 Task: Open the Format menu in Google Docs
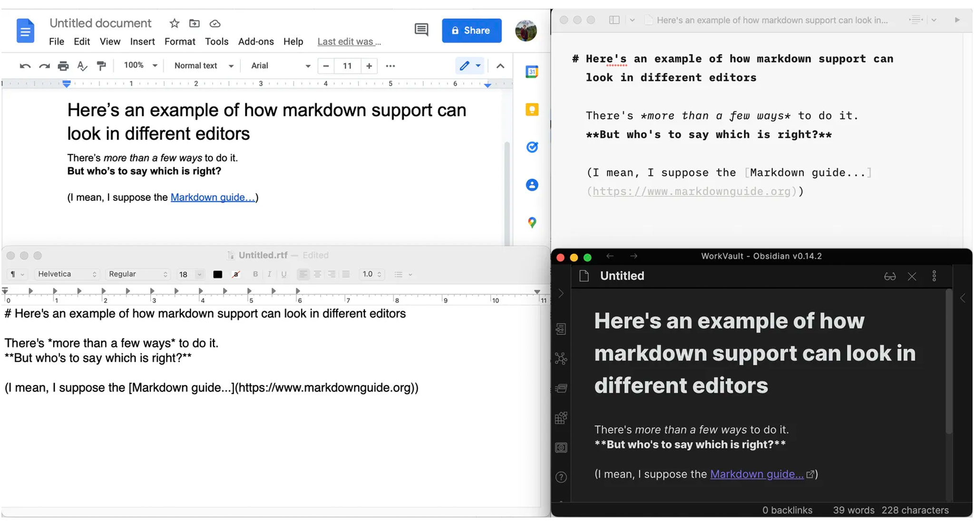(x=180, y=41)
